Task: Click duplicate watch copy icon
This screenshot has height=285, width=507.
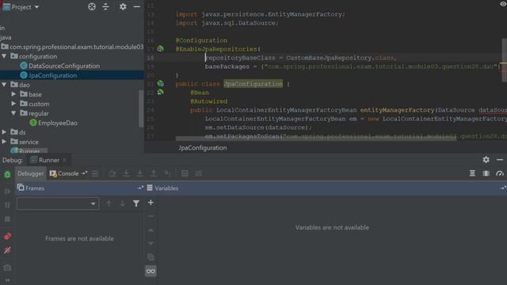Action: (151, 257)
